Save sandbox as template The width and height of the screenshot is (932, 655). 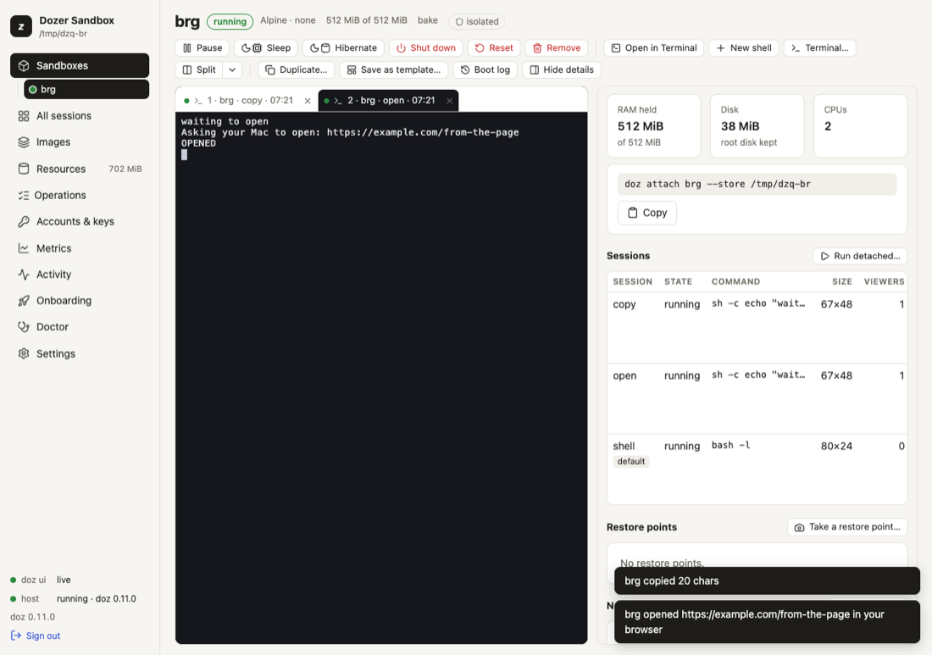tap(394, 70)
